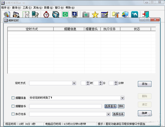The image size is (165, 127).
Task: Click the yellow star favorites icon
Action: pyautogui.click(x=95, y=14)
